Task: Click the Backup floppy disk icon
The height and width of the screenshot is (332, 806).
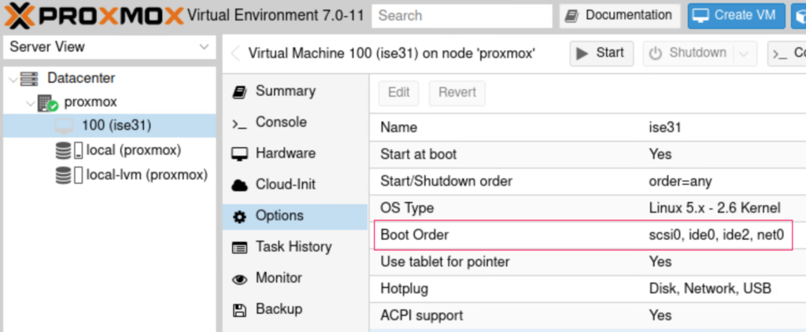Action: (x=239, y=311)
